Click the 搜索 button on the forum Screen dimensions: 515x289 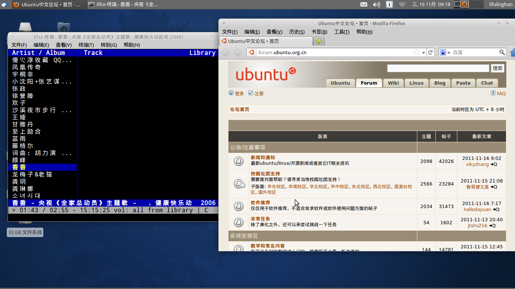498,68
